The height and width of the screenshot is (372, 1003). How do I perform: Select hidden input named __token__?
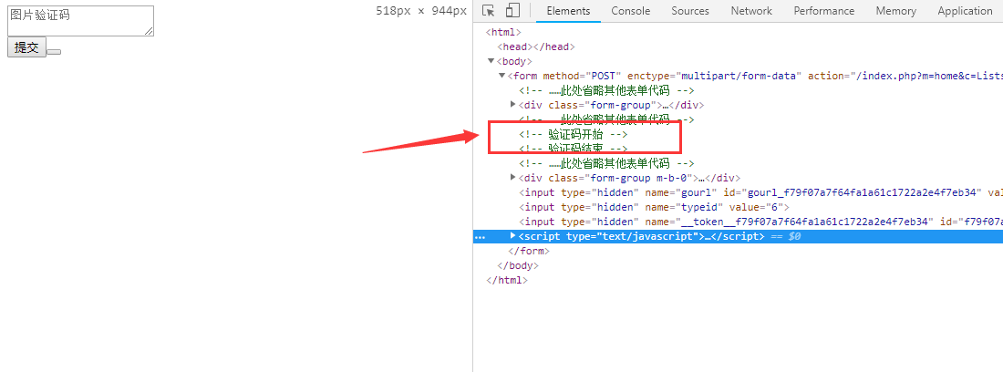coord(760,222)
